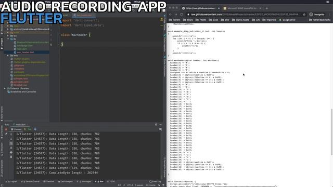
Task: Open the Event Log
Action: tap(155, 181)
